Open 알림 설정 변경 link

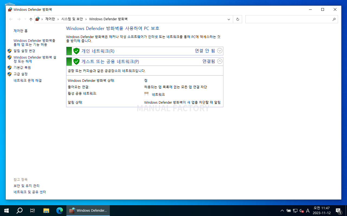[x=24, y=51]
